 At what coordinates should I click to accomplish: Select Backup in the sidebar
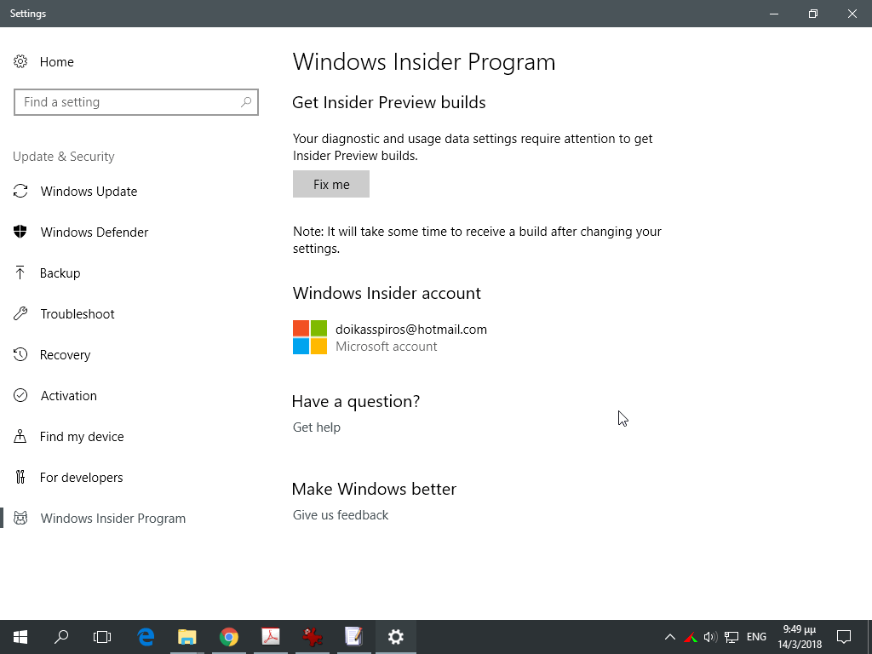(x=60, y=273)
